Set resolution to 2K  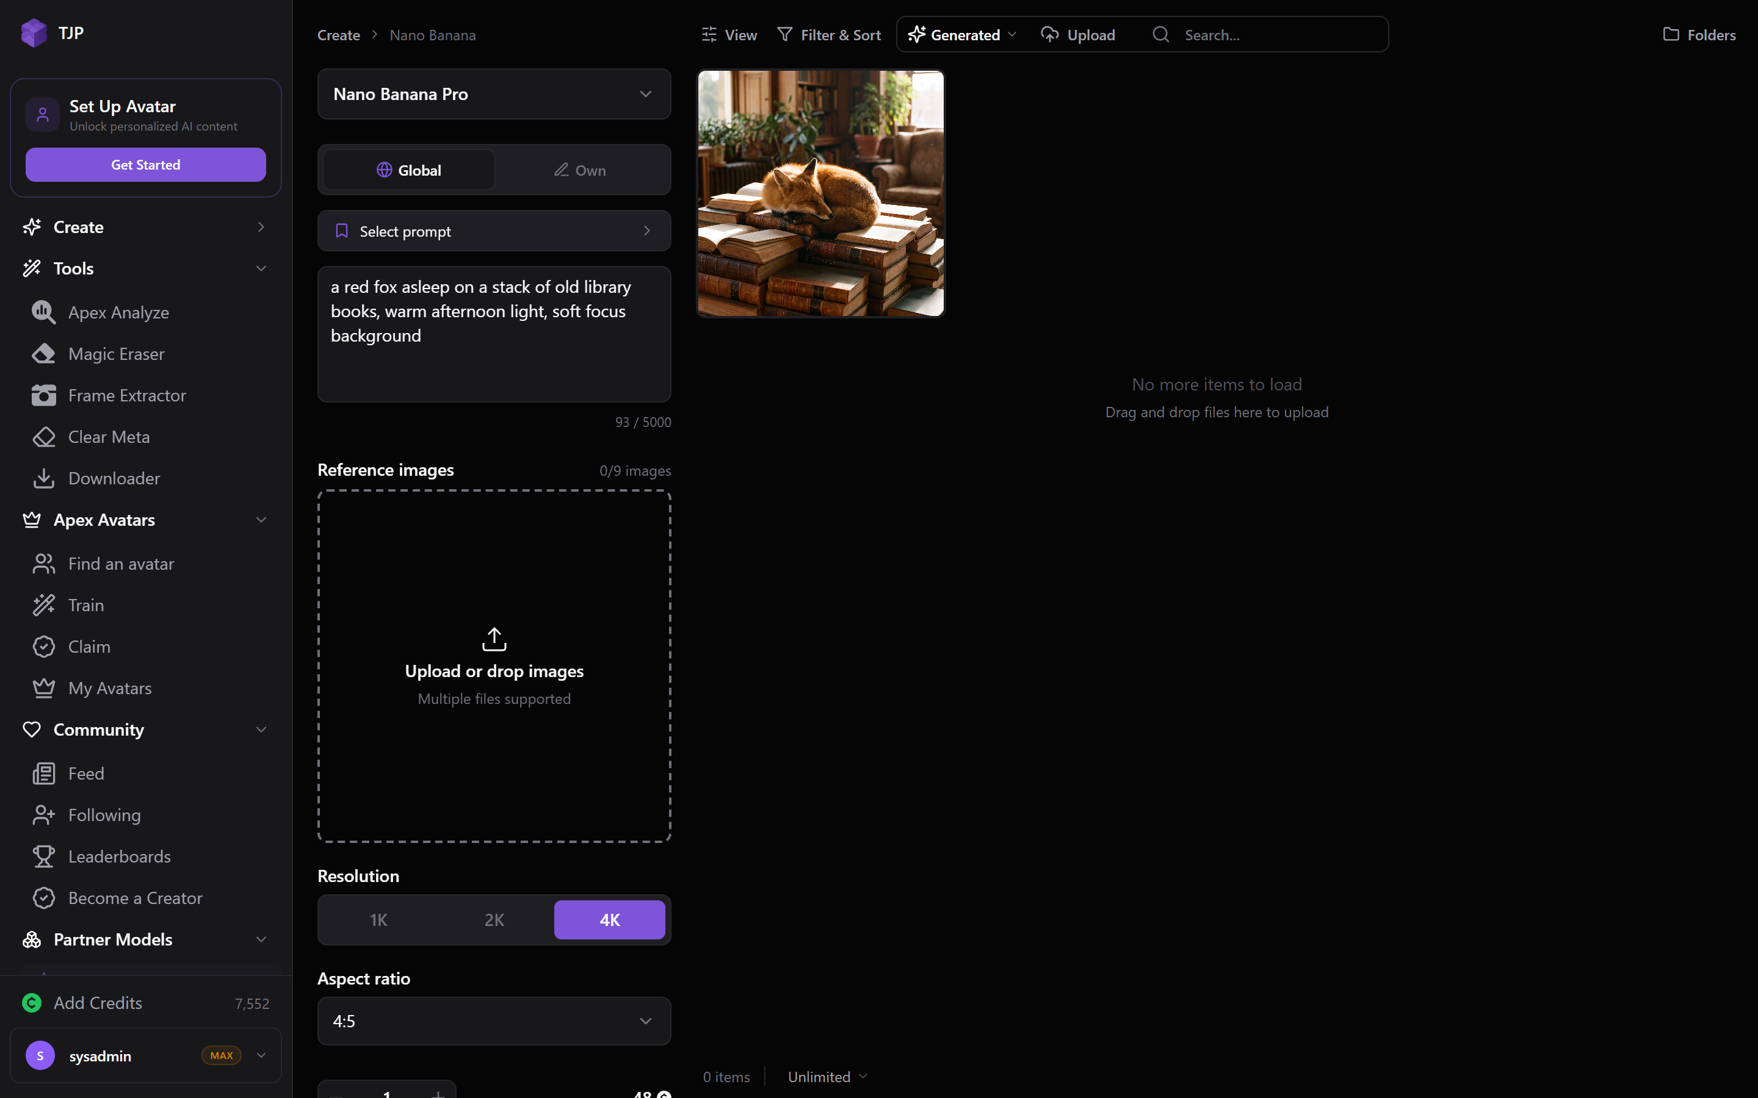point(494,919)
